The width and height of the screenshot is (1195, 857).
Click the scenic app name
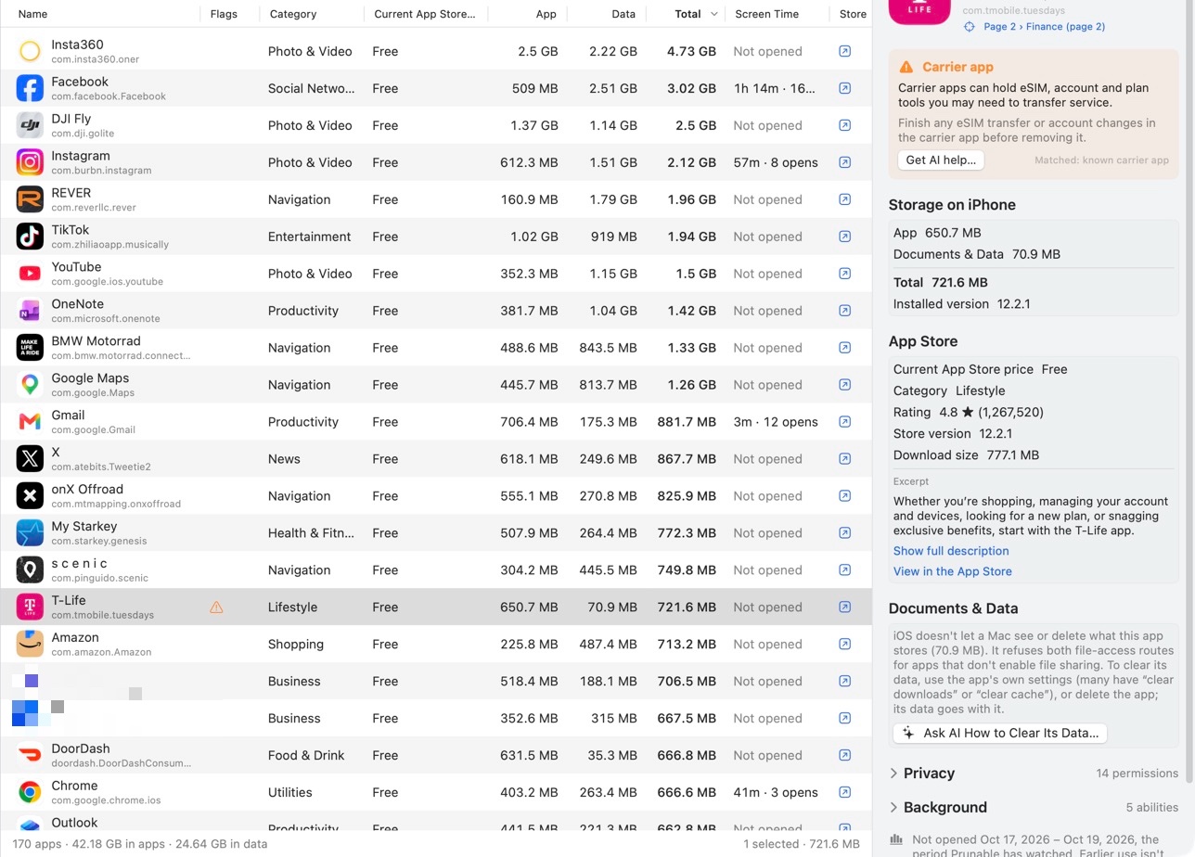click(x=80, y=564)
